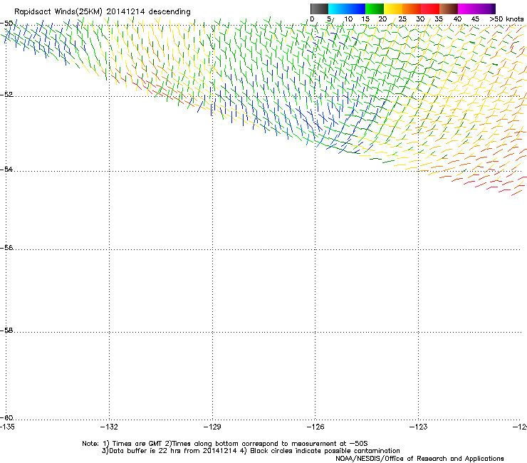Image resolution: width=527 pixels, height=463 pixels.
Task: Click the 'NOAA/NESDIS/Office of Research and Applications' credit
Action: click(x=419, y=459)
